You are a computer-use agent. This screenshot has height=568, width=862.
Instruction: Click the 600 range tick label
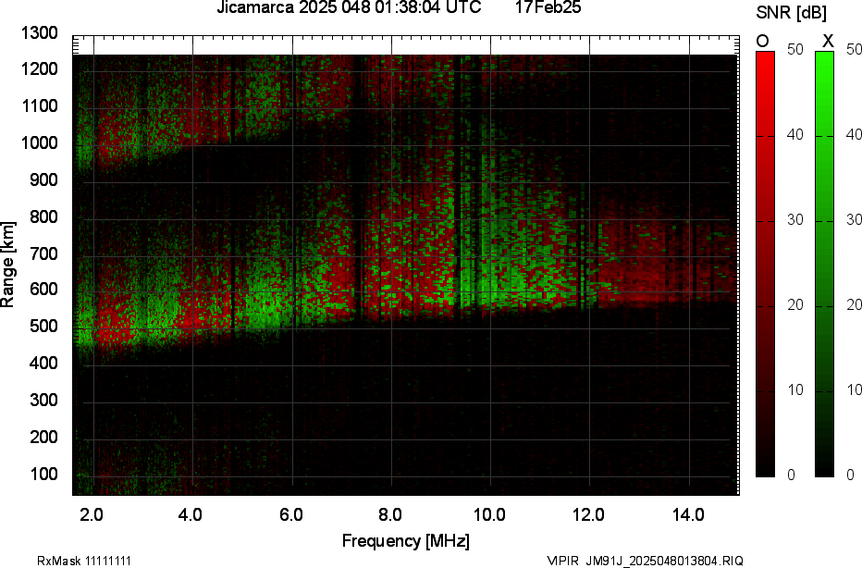[43, 290]
